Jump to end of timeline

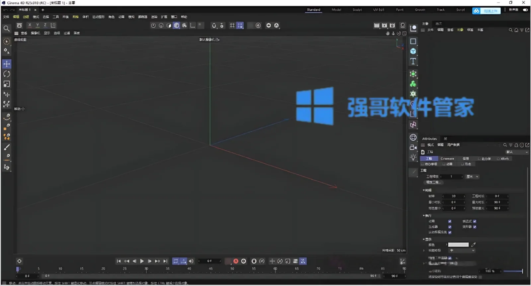coord(165,261)
